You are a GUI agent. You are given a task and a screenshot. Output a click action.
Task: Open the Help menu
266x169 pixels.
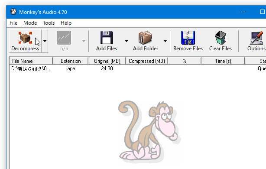point(66,23)
